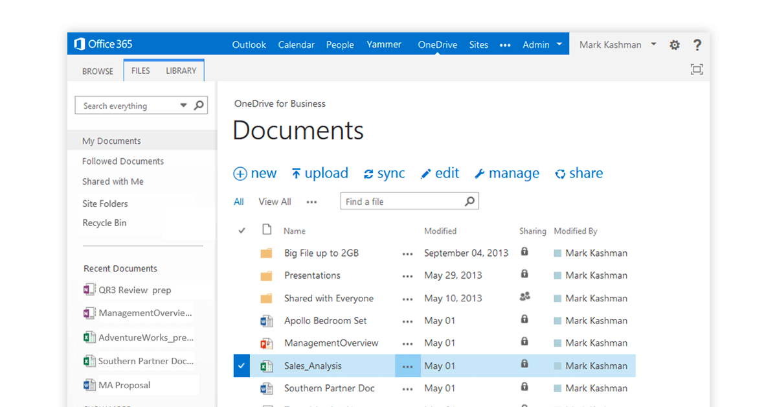Open the Mark Kashman account dropdown

tap(653, 44)
